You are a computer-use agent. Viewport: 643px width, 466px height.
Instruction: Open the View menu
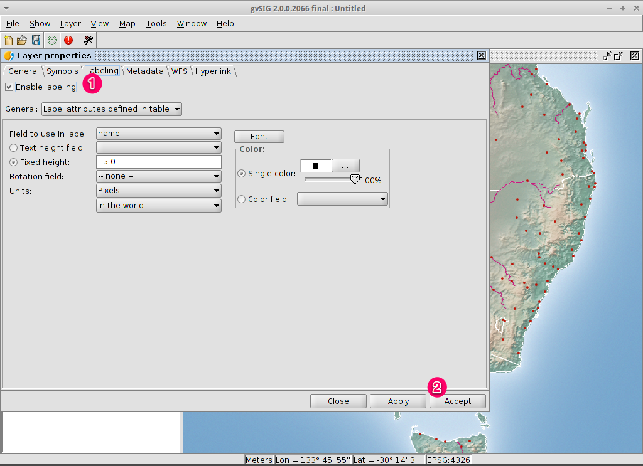(x=100, y=24)
